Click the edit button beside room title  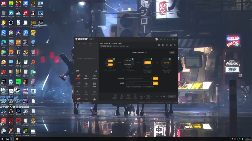[x=120, y=44]
